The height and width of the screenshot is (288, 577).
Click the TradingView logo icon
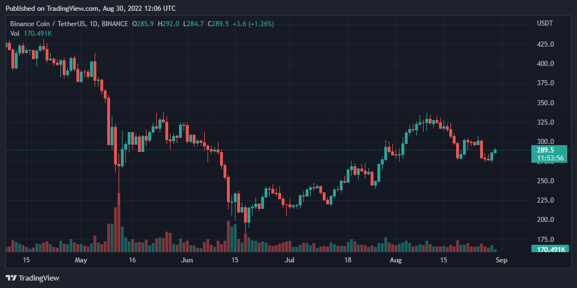tap(11, 278)
